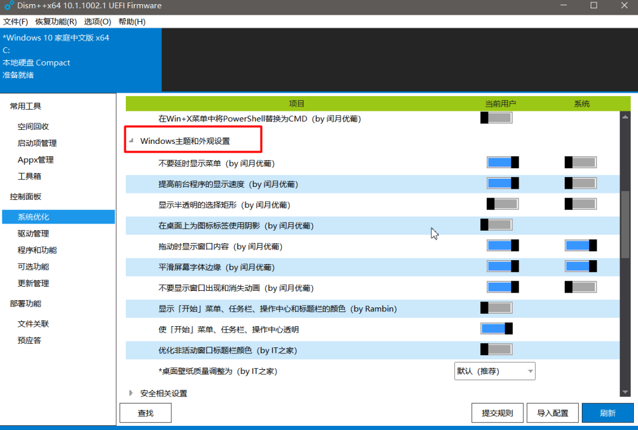This screenshot has width=638, height=430.
Task: Open Appx管理 in the sidebar
Action: [x=35, y=160]
